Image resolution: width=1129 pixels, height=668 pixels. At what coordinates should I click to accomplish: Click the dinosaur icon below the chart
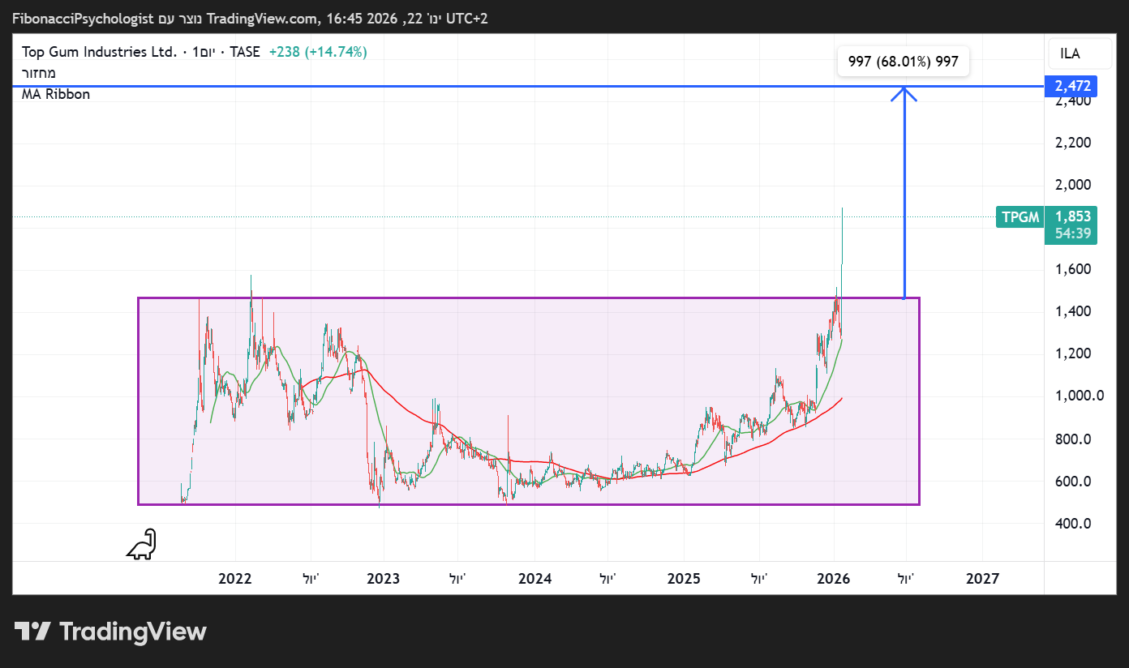[x=141, y=544]
